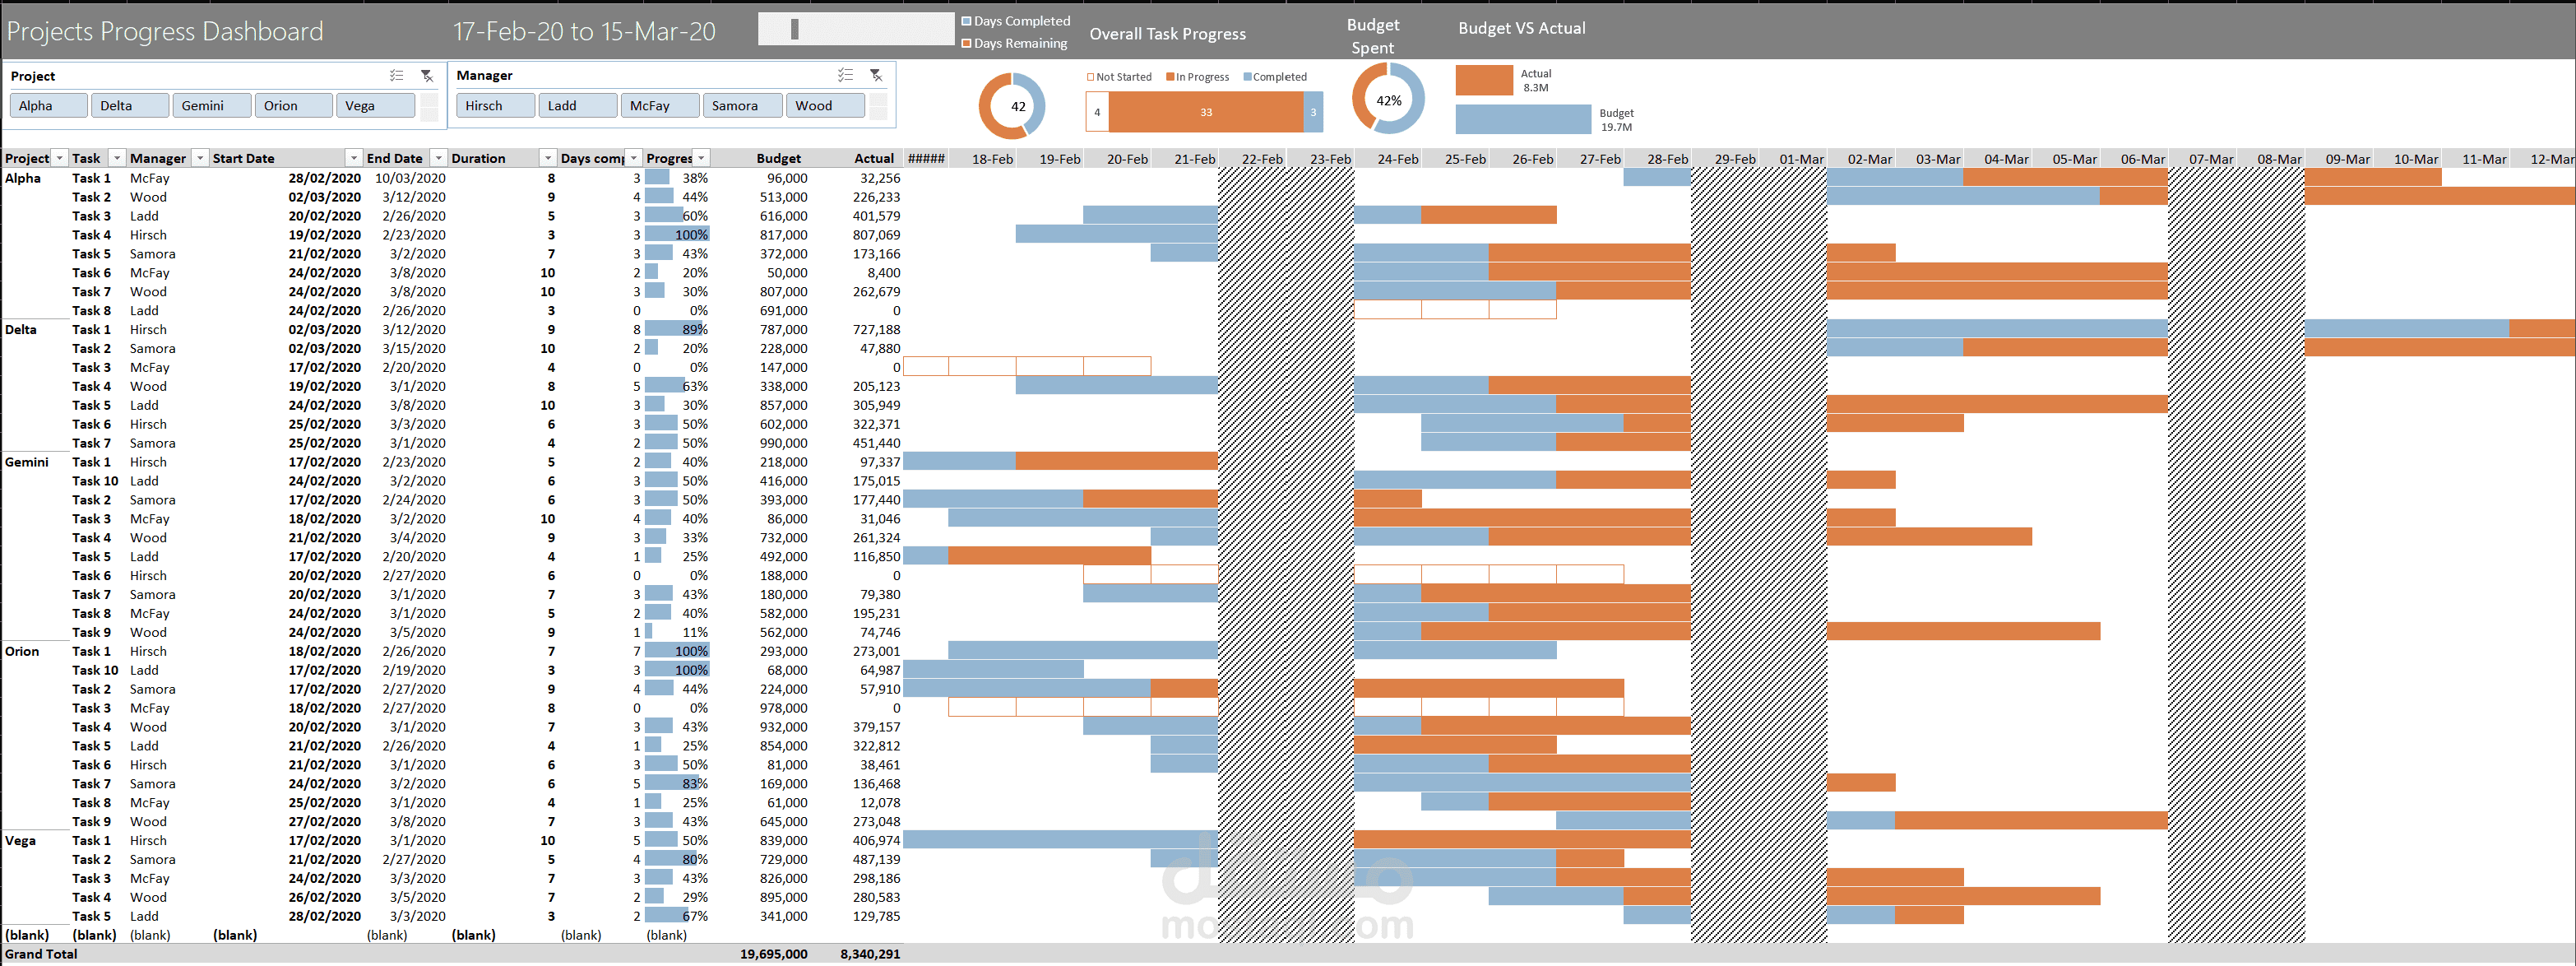
Task: Enable multi-select on the Manager slicer
Action: pos(845,75)
